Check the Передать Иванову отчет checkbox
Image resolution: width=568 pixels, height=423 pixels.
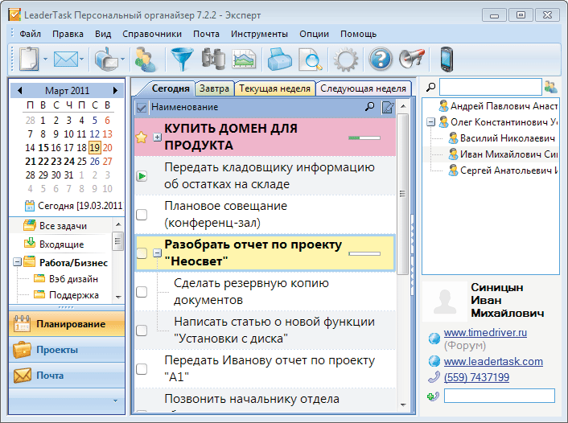[142, 369]
